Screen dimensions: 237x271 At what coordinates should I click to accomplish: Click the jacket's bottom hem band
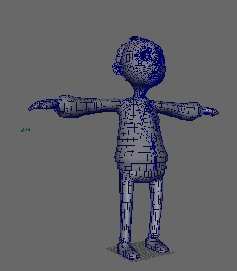(141, 166)
